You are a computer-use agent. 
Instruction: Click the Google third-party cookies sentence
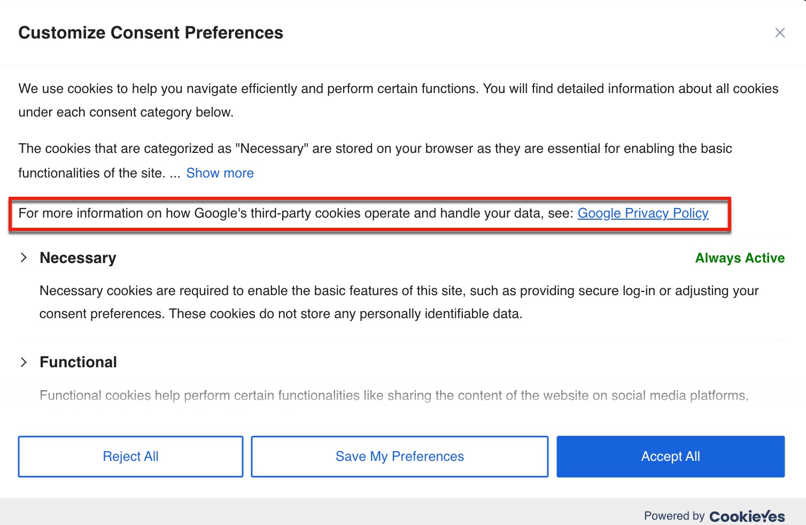coord(296,213)
